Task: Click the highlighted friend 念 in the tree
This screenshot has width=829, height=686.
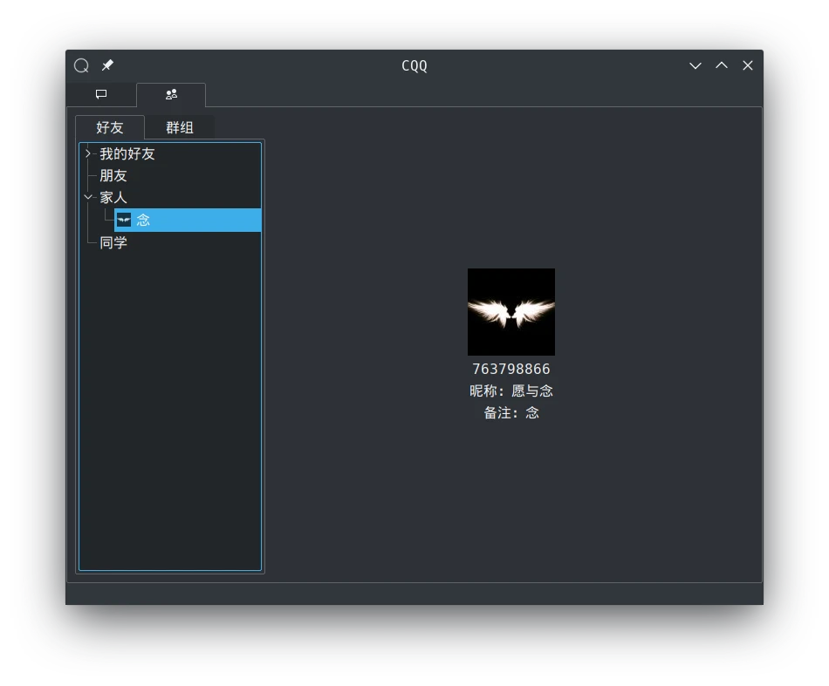Action: [x=144, y=221]
